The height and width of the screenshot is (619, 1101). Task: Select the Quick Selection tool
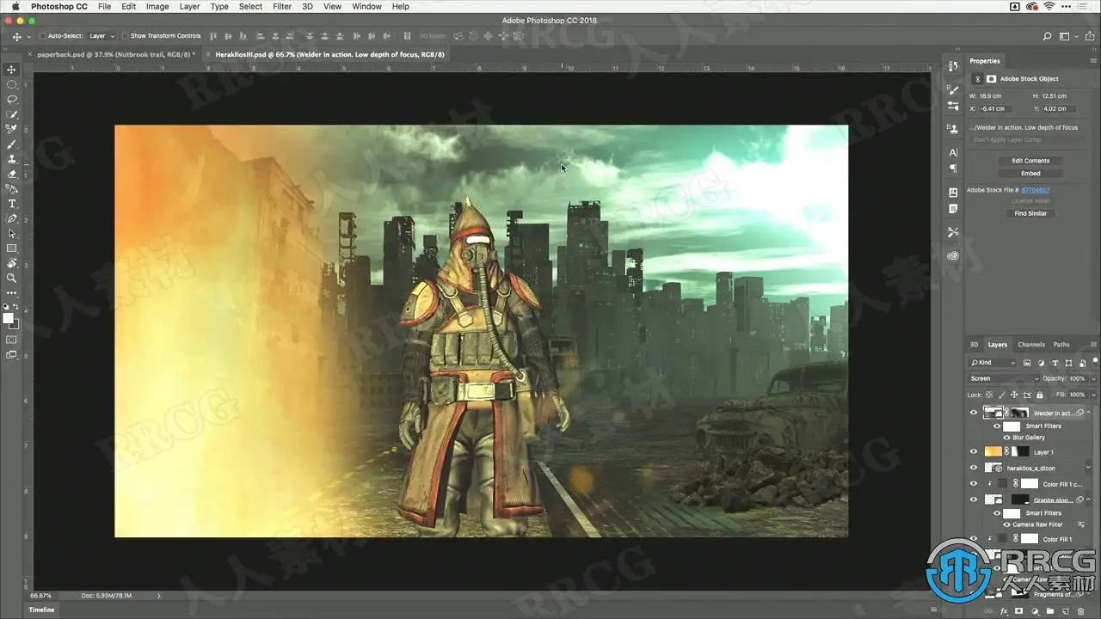pos(12,114)
